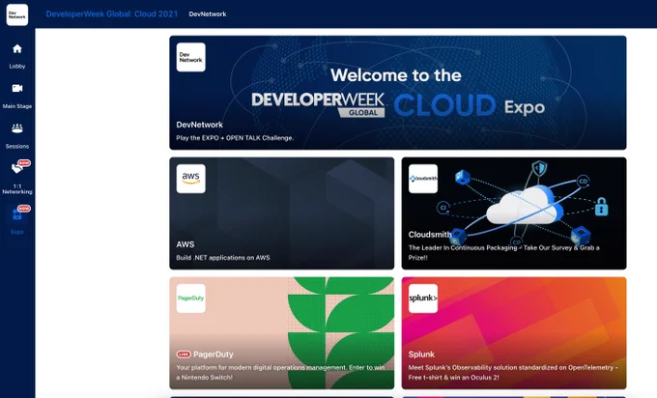Open the Cloudsmith booth card
Viewport: 657px width, 398px height.
tap(514, 213)
